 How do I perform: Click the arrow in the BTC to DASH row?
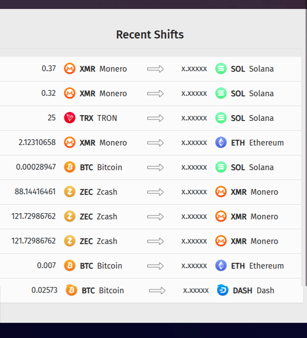[157, 291]
